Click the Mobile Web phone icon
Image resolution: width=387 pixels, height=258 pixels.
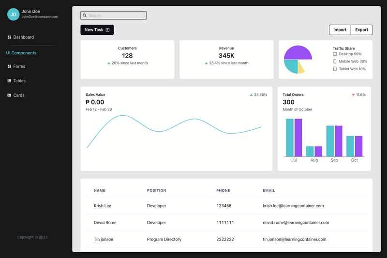coord(335,61)
